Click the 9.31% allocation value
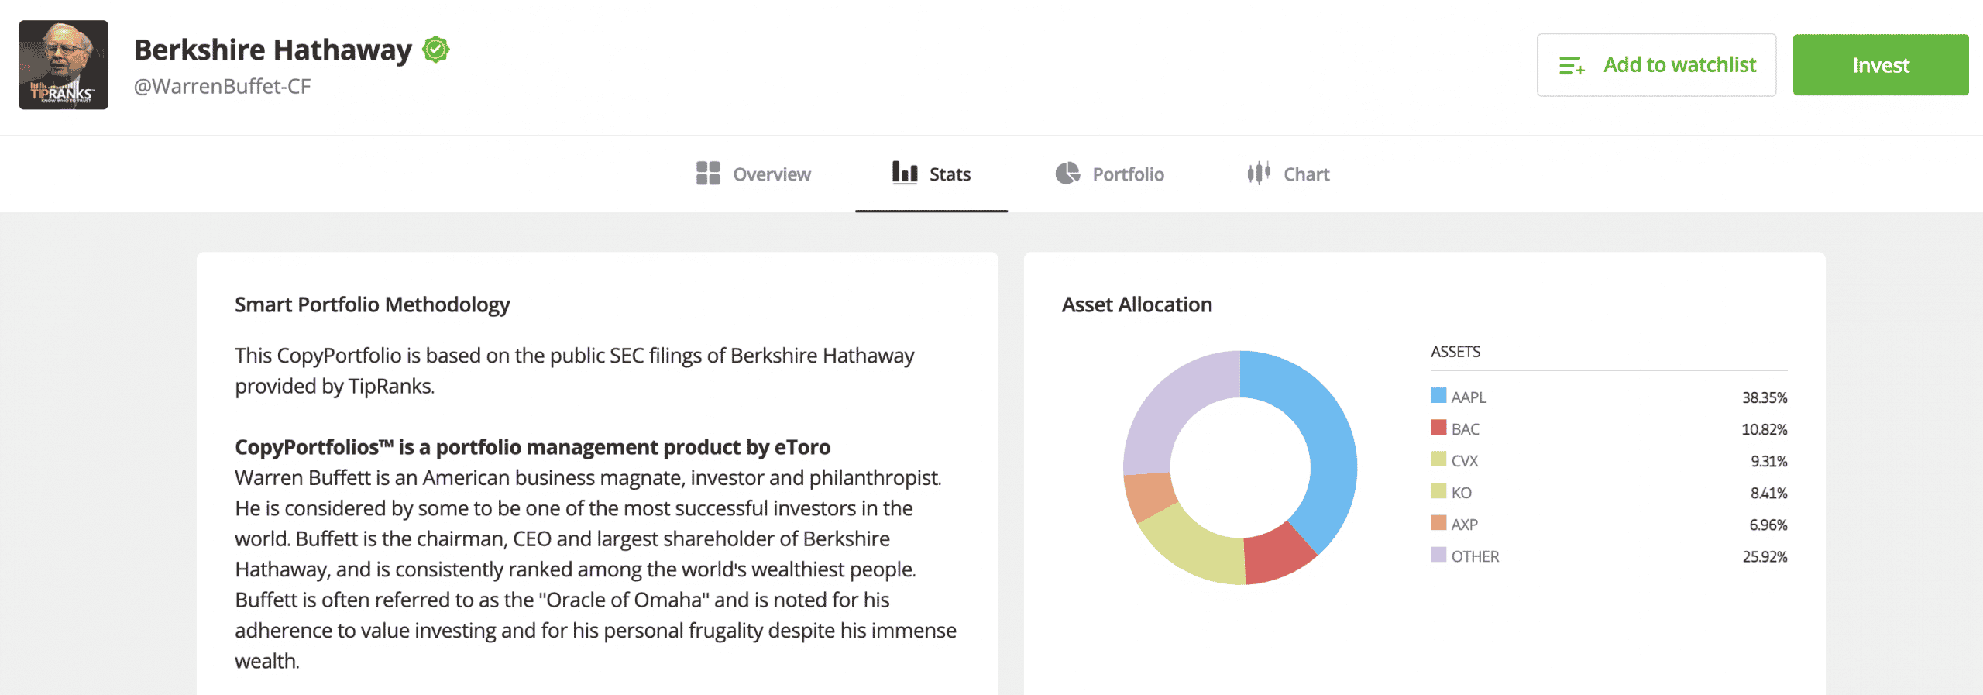1983x695 pixels. 1769,461
